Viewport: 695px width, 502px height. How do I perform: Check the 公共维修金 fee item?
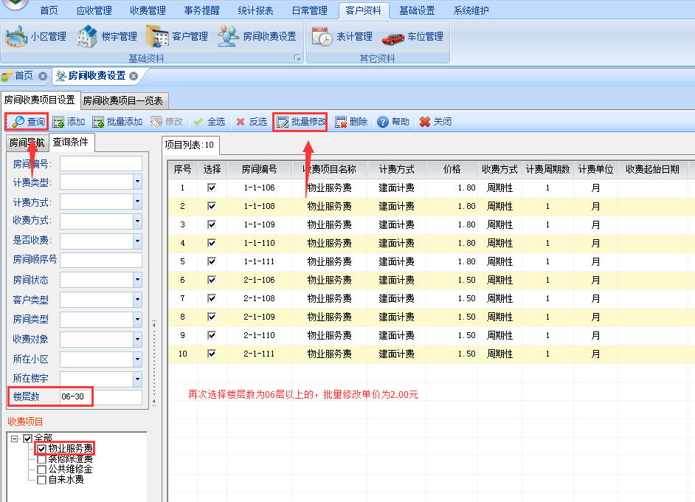coord(41,470)
